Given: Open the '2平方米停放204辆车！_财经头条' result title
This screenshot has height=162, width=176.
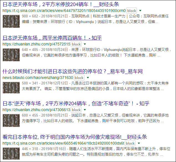Looking at the screenshot, I should point(61,4).
